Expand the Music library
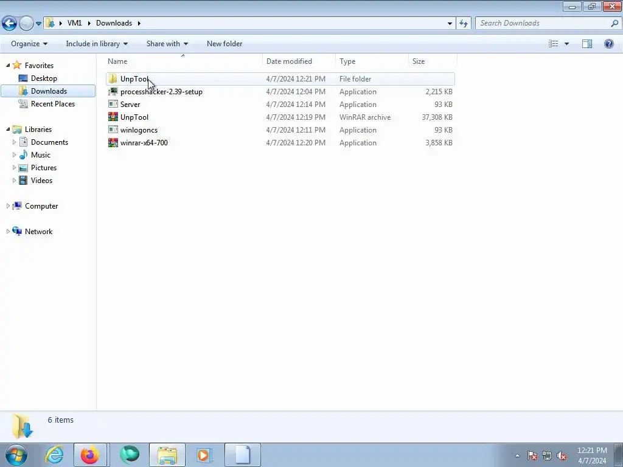623x467 pixels. (15, 154)
